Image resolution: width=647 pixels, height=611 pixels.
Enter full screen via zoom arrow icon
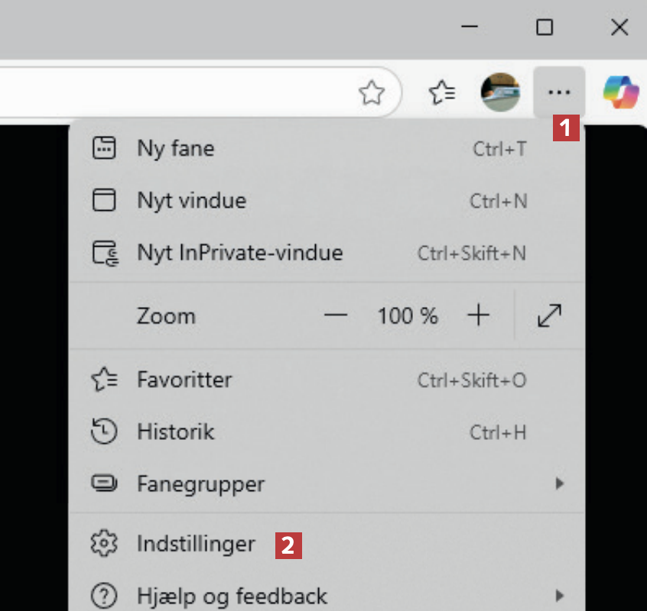(549, 316)
